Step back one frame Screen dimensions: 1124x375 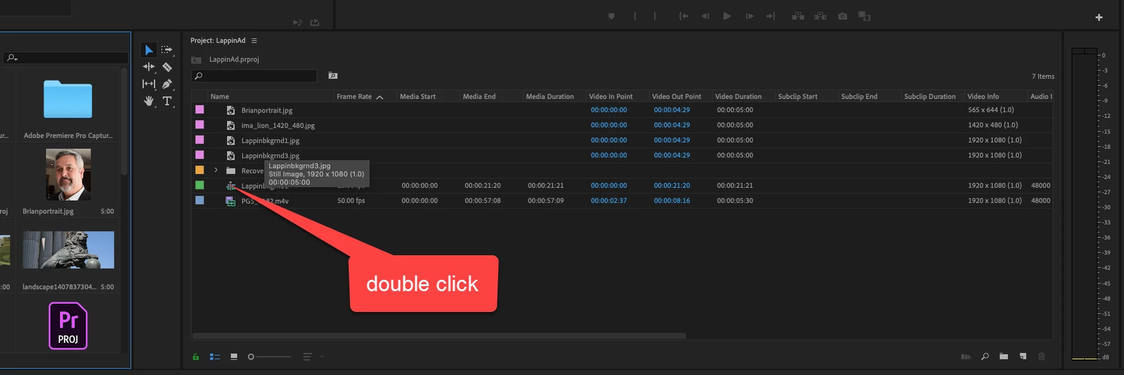pos(705,16)
